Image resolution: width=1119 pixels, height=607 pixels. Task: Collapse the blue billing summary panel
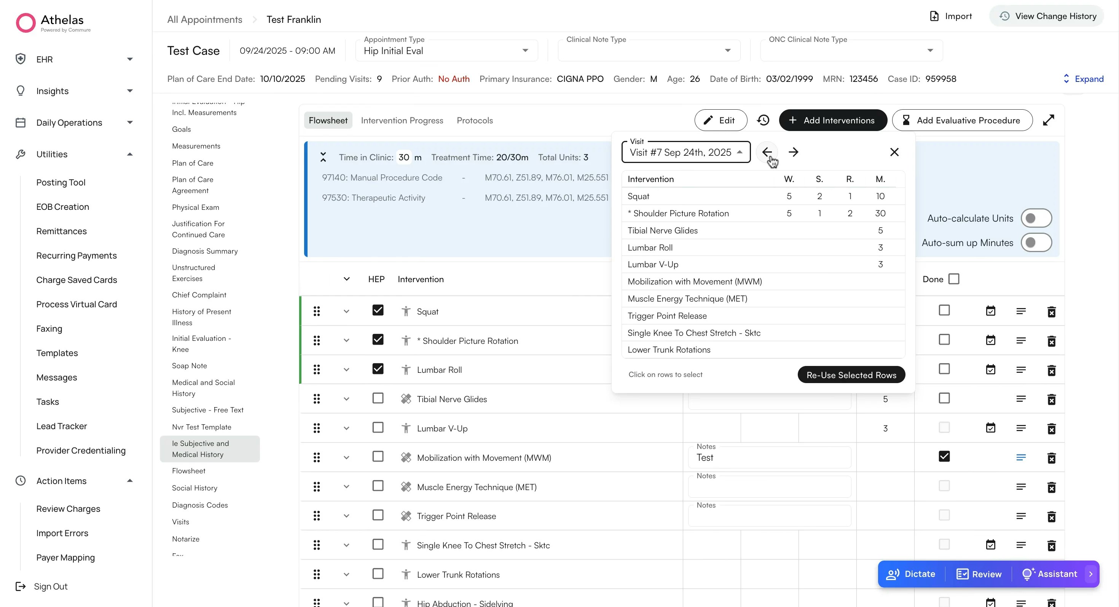(323, 157)
